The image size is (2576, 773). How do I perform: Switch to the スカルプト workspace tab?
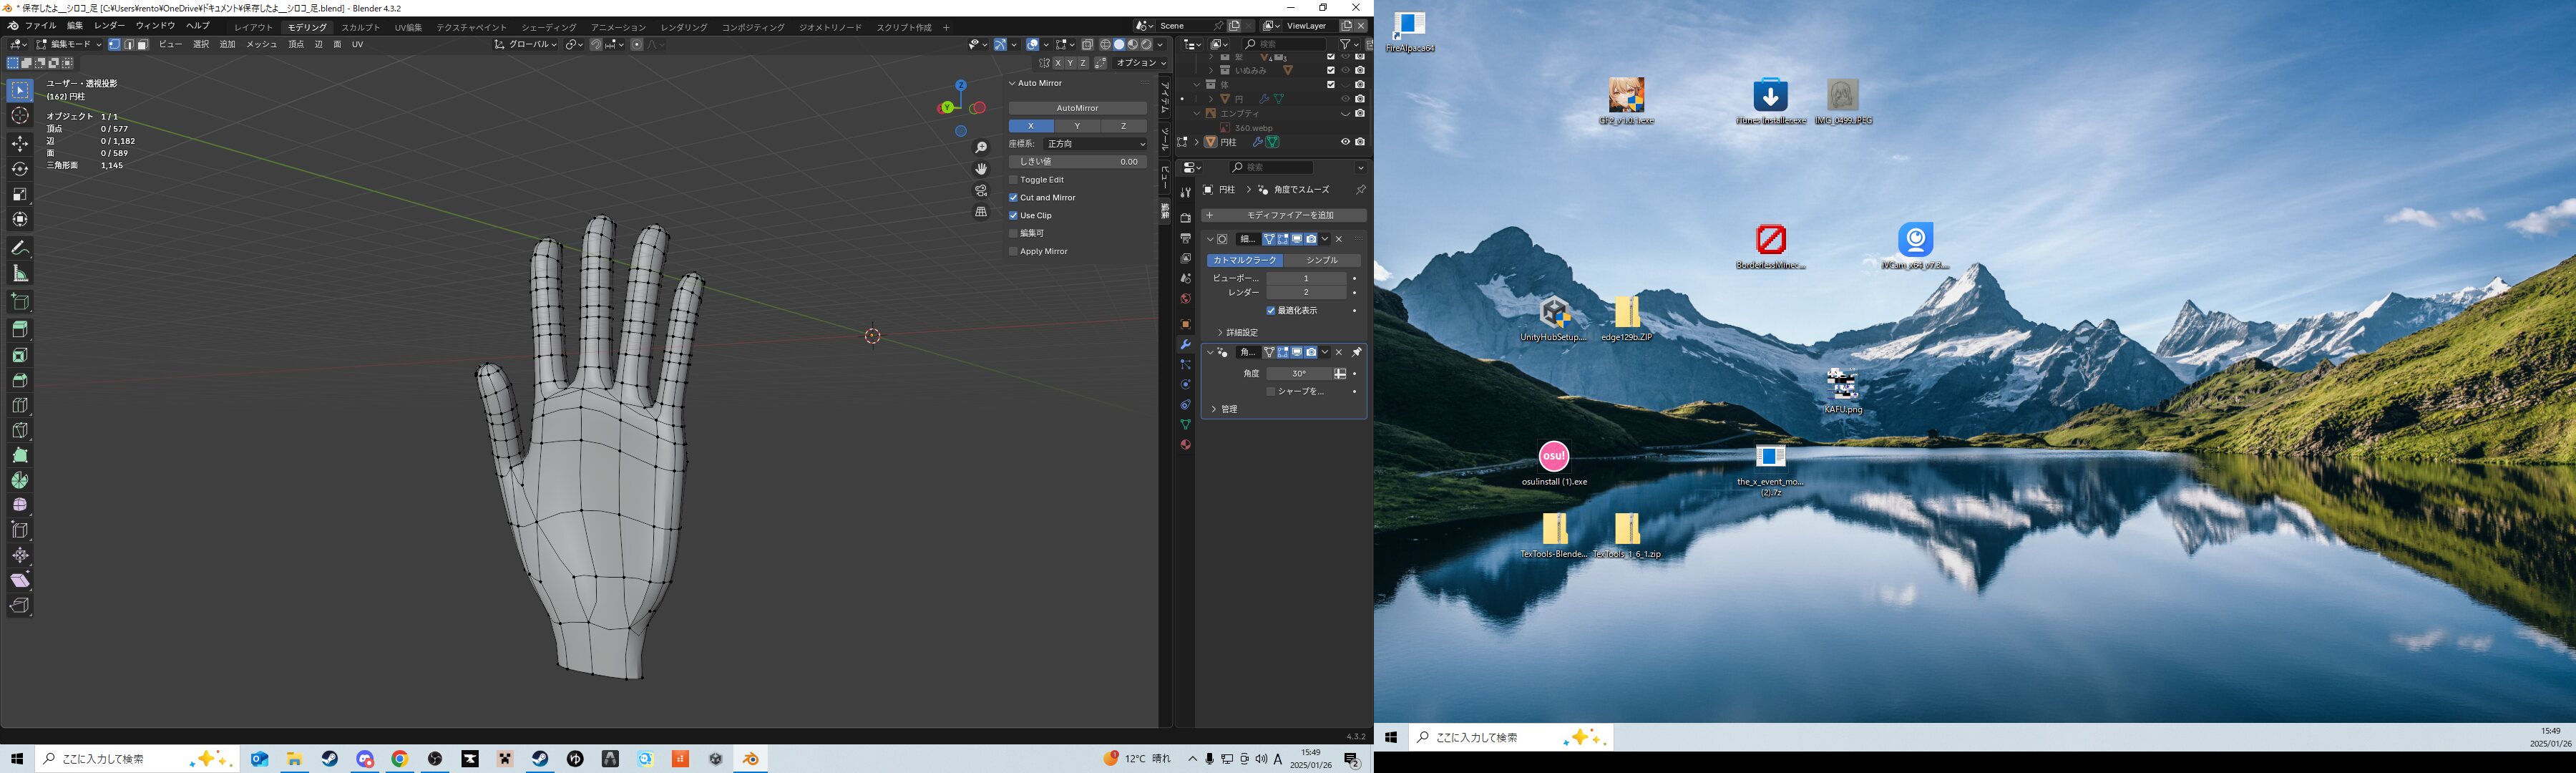(x=360, y=27)
